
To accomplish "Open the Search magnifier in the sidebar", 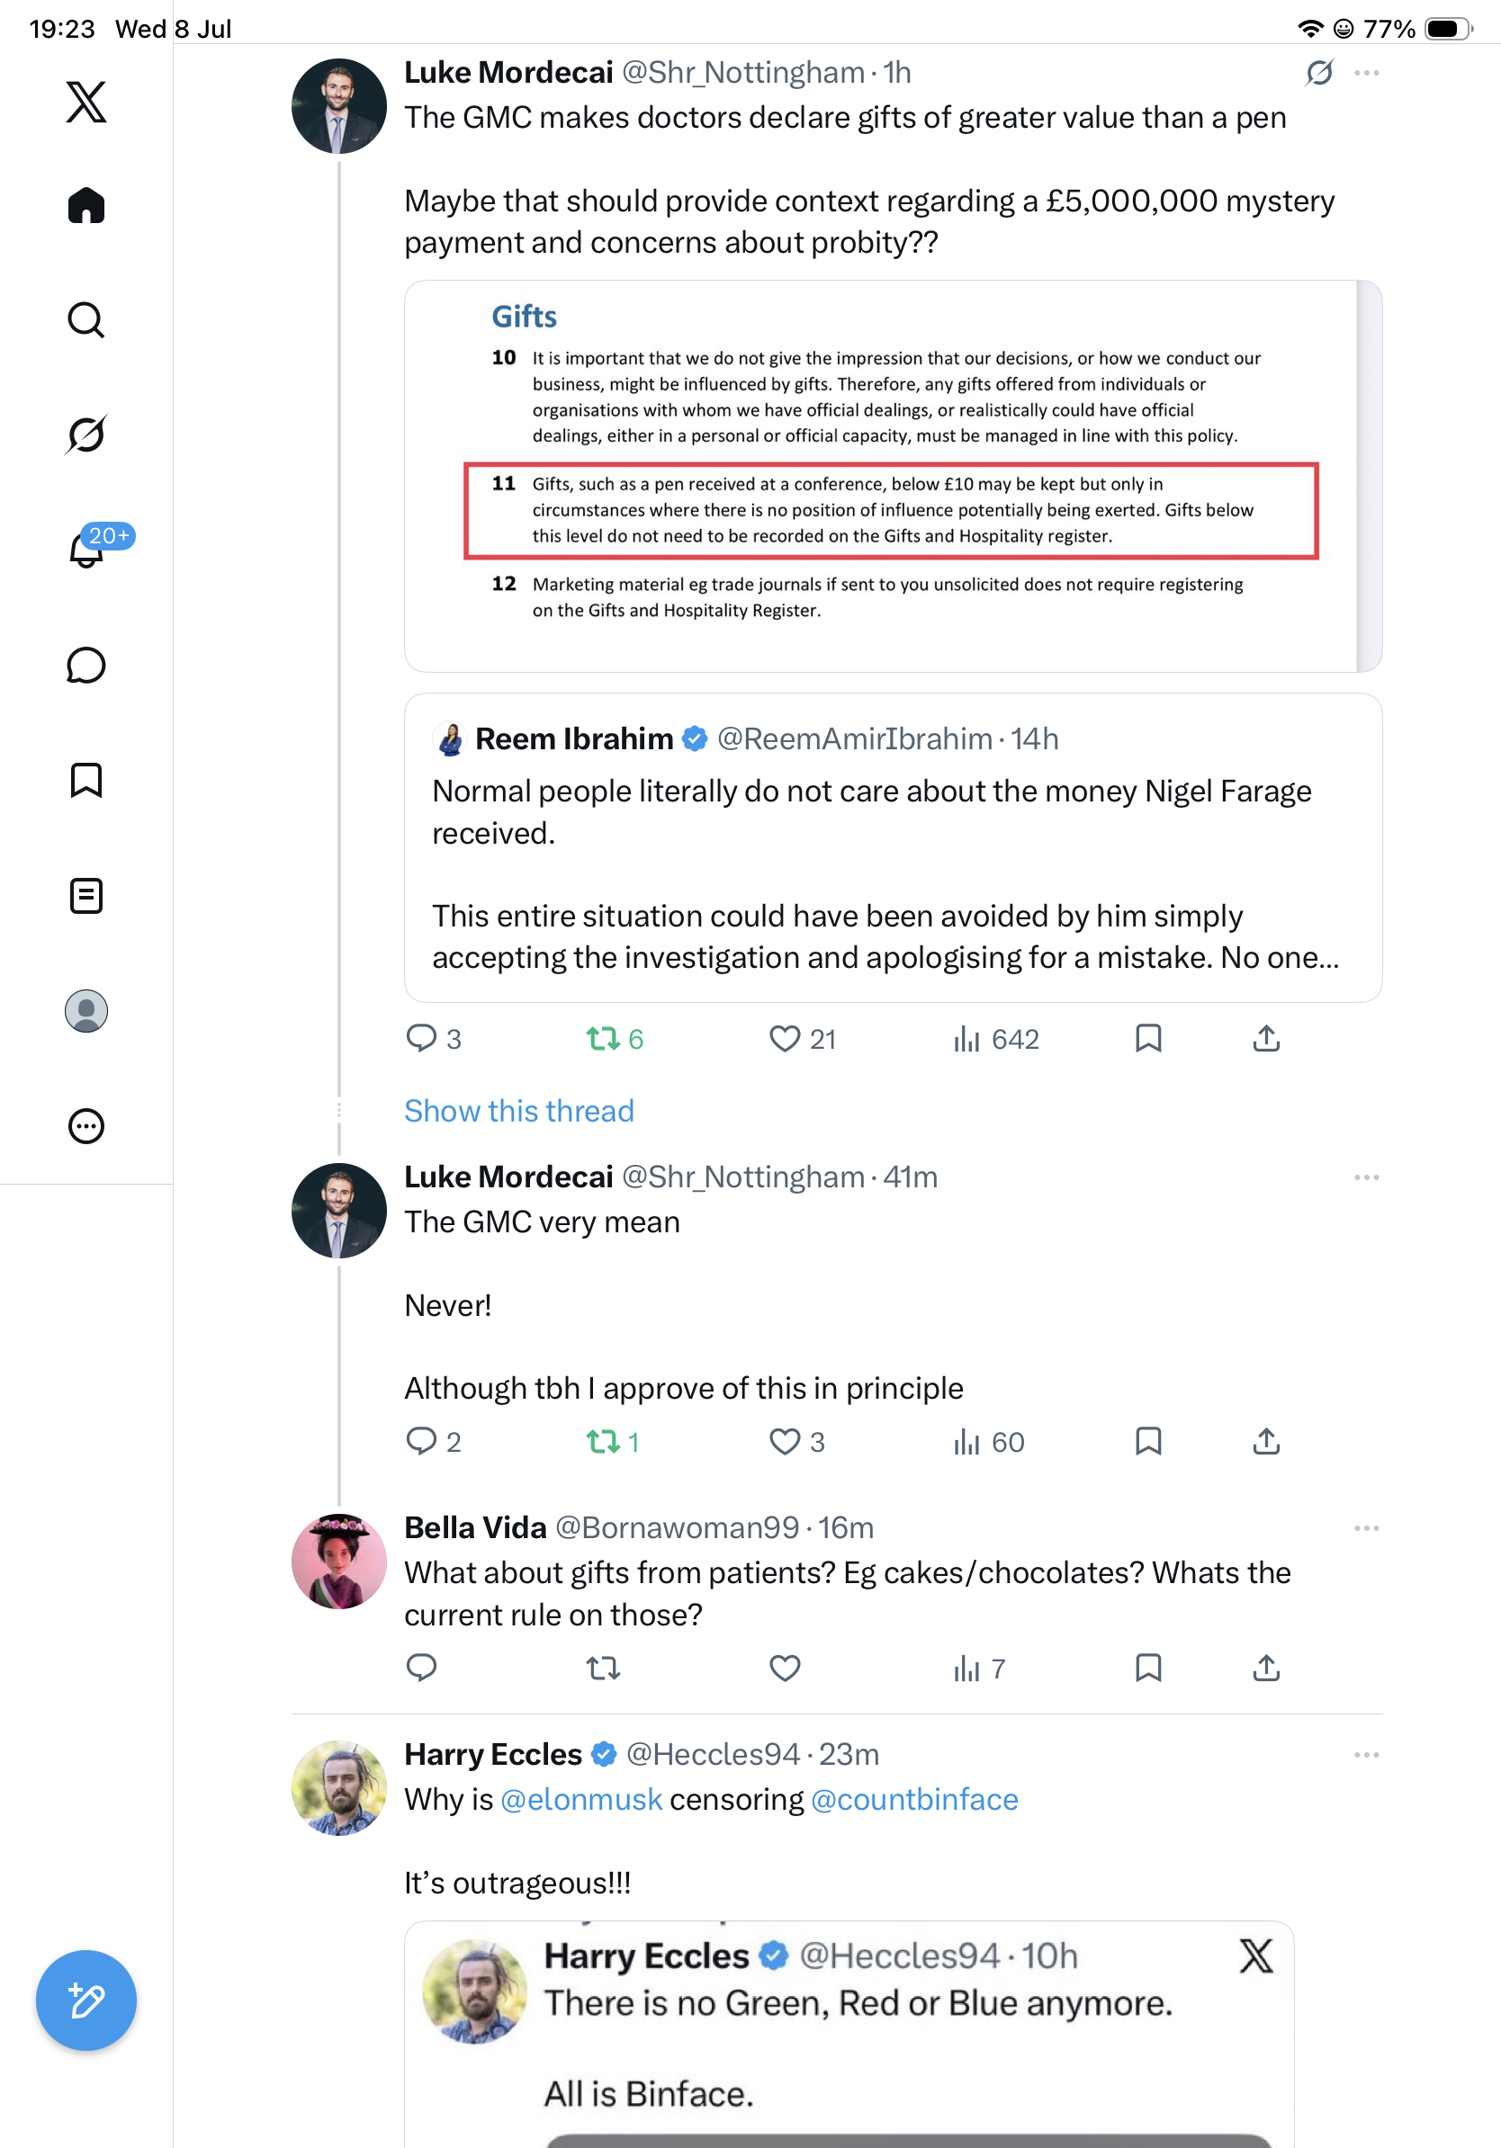I will tap(86, 320).
